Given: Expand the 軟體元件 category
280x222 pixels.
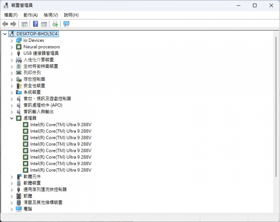Looking at the screenshot, I should point(12,177).
